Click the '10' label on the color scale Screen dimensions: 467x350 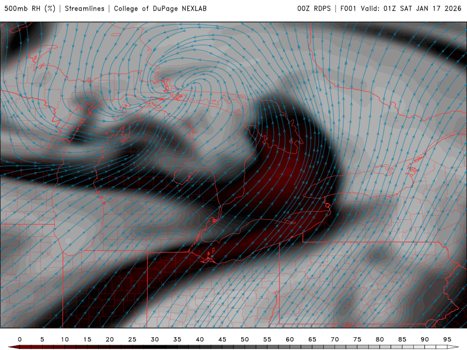pos(65,339)
